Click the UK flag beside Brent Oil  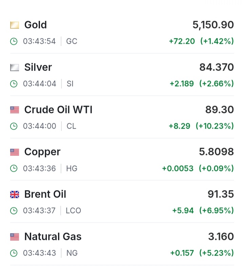point(15,195)
